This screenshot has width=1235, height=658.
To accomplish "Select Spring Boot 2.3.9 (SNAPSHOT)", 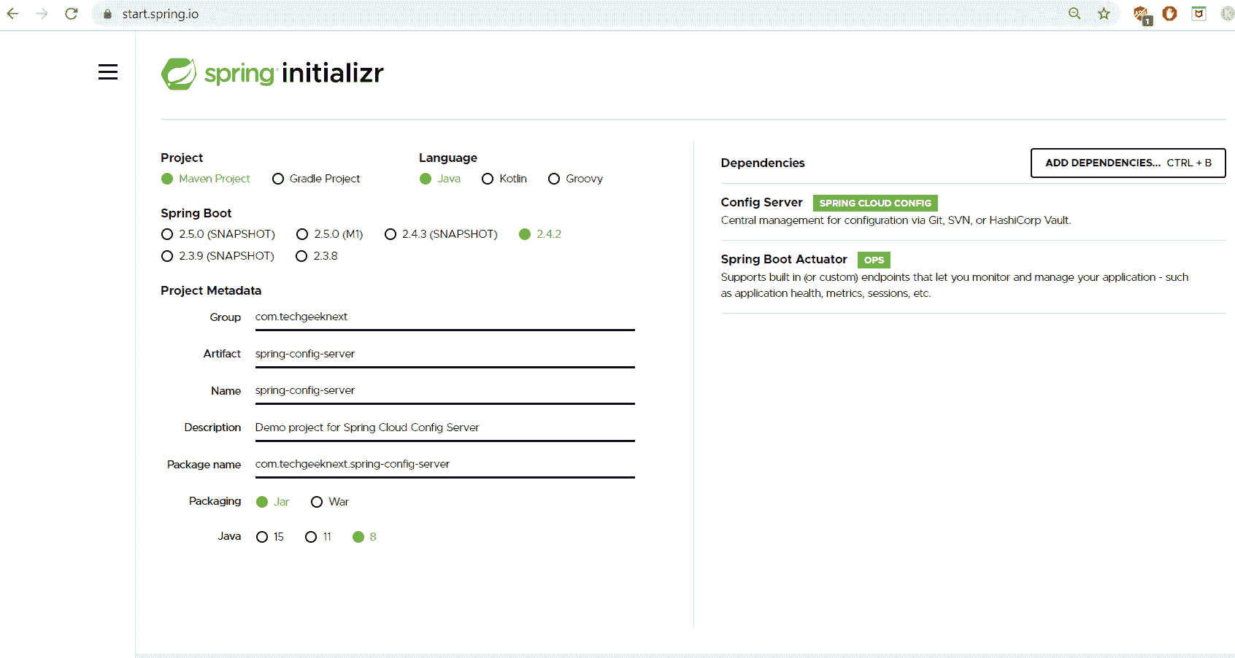I will click(218, 256).
